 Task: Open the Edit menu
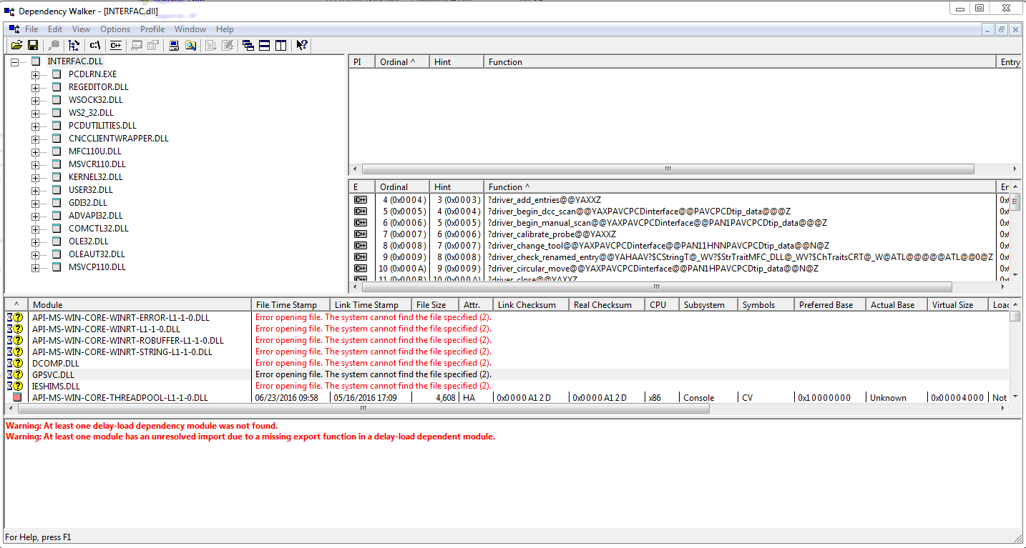(x=55, y=29)
